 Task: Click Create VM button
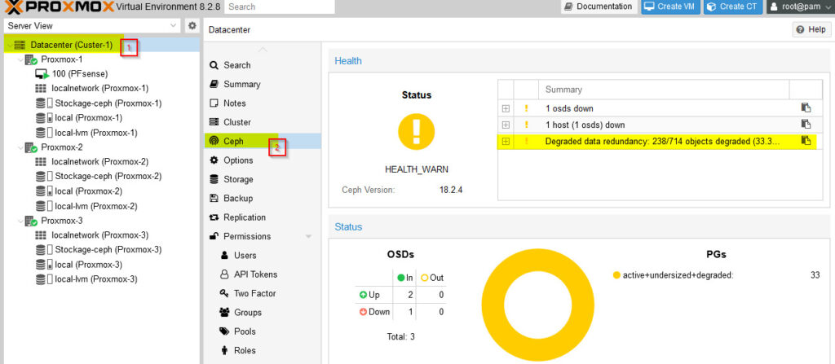point(670,7)
